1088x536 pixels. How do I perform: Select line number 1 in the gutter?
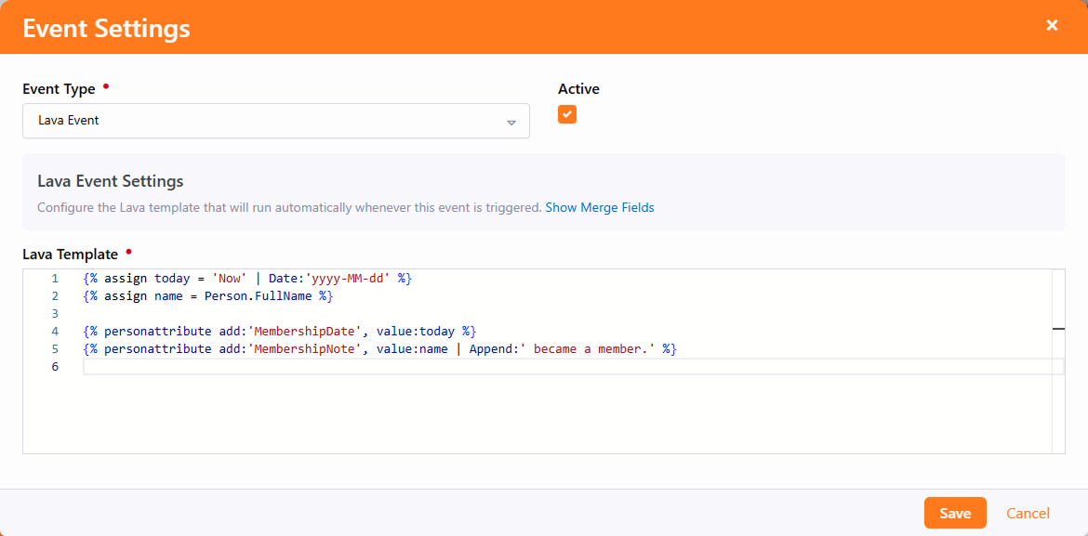55,279
